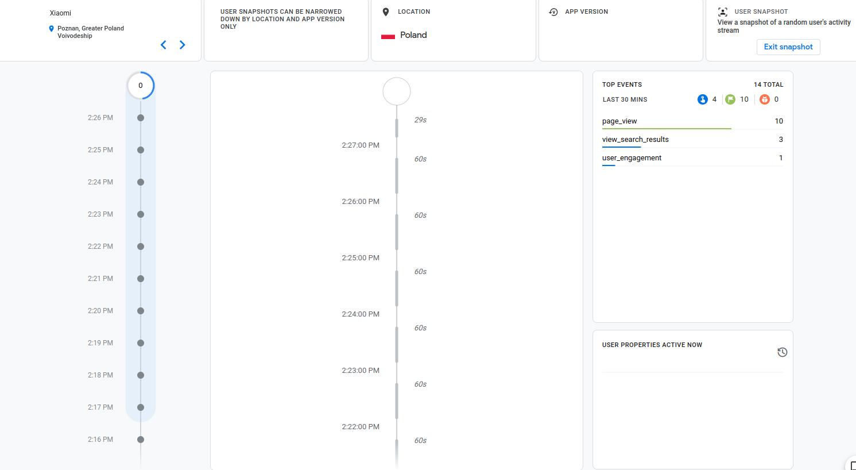Viewport: 856px width, 470px height.
Task: Click the 14 TOTAL events label
Action: click(x=769, y=84)
